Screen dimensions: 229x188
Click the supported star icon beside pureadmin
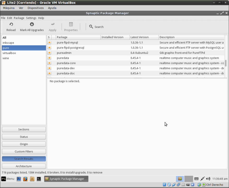tap(49, 53)
